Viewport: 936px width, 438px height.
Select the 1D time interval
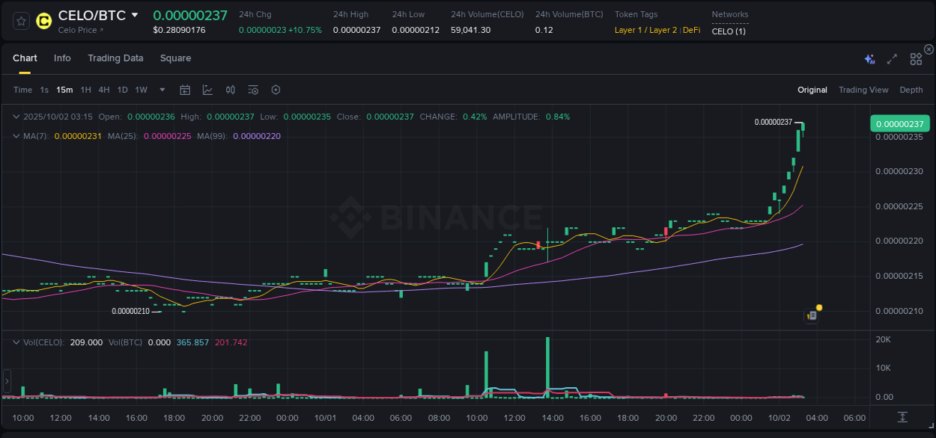(x=121, y=90)
